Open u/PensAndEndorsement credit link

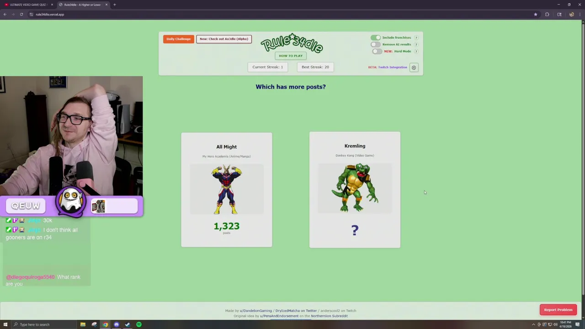[x=279, y=316]
